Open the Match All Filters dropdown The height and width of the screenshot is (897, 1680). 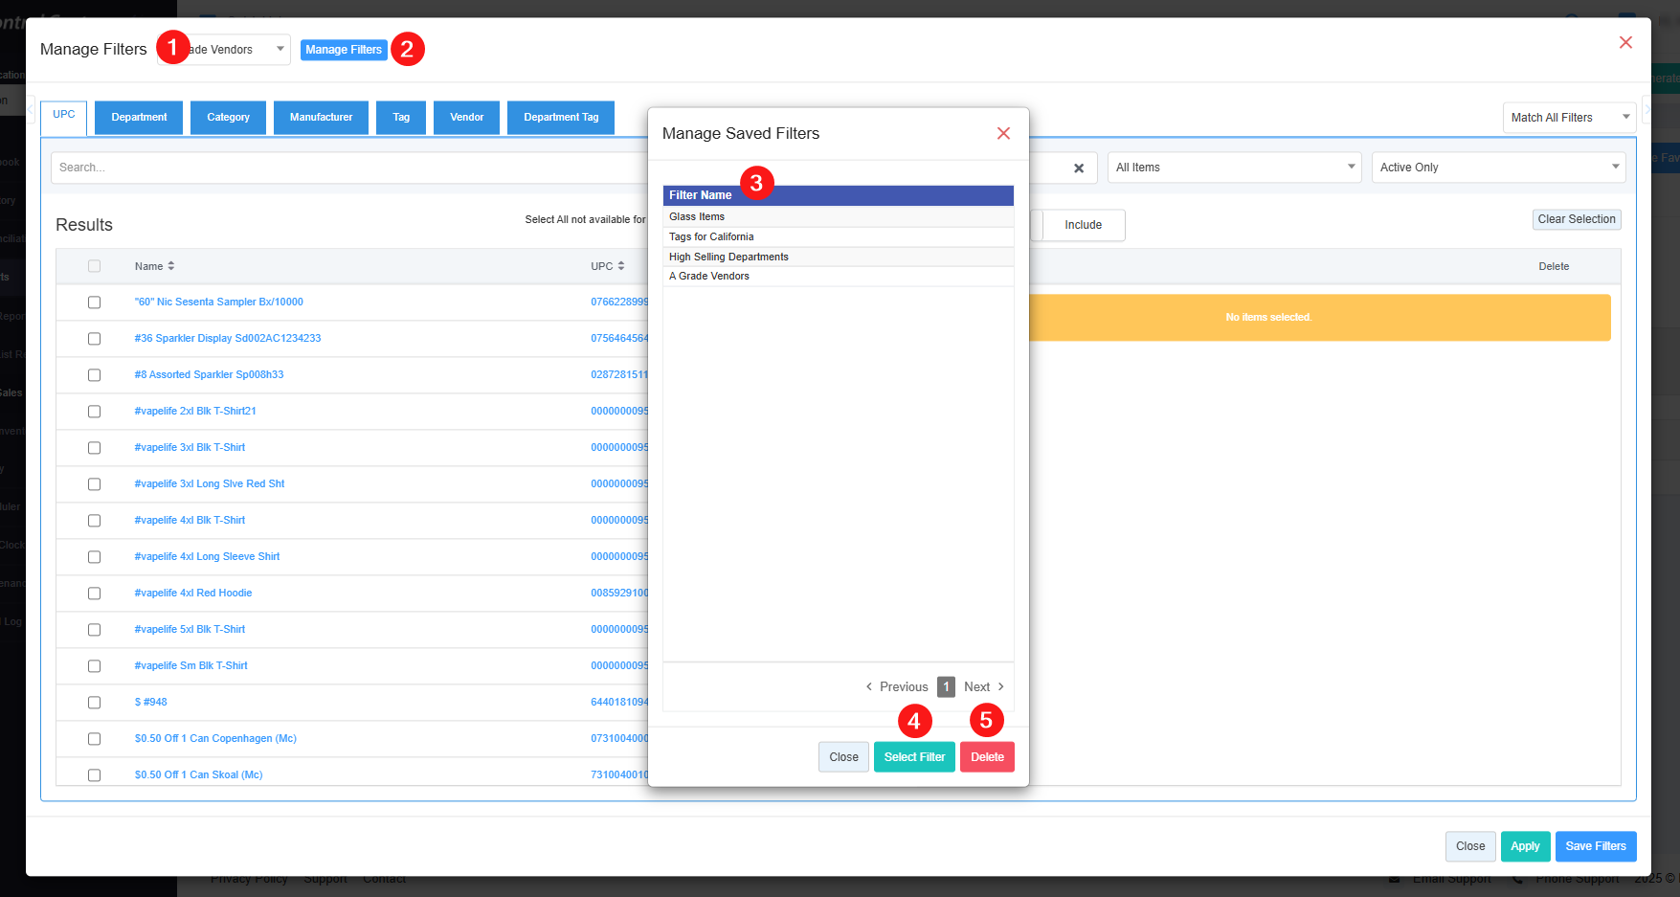point(1569,118)
